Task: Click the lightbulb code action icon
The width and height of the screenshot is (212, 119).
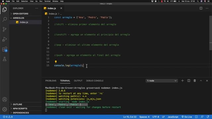Action: pos(56,62)
